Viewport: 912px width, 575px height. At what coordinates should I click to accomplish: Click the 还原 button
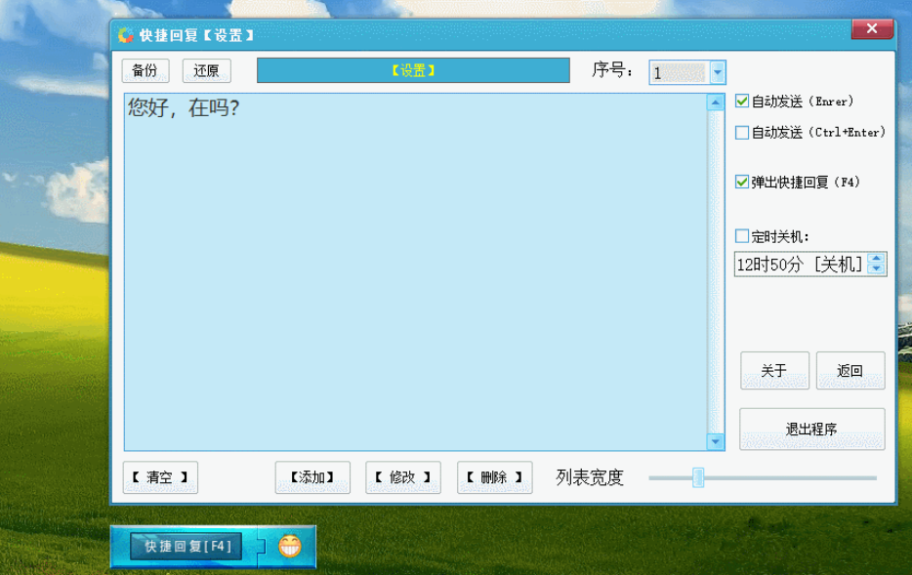click(206, 71)
